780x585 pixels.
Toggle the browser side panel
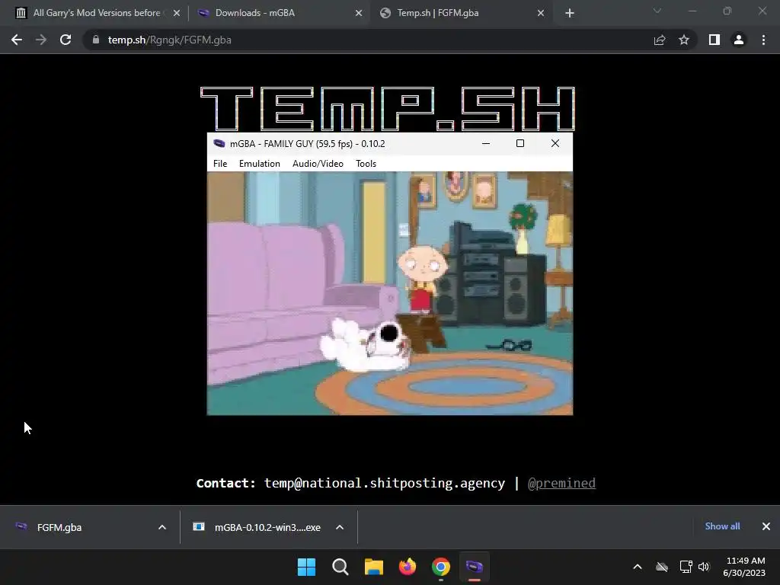pyautogui.click(x=714, y=40)
